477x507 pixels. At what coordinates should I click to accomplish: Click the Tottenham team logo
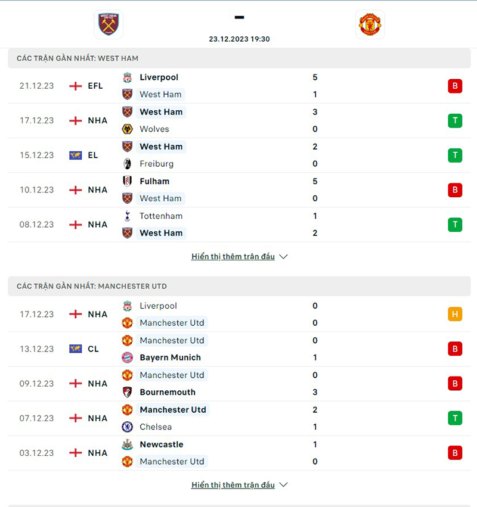[x=127, y=216]
